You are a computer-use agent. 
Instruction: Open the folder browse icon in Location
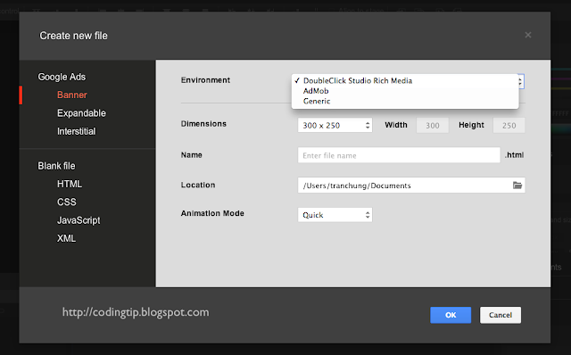(x=517, y=186)
